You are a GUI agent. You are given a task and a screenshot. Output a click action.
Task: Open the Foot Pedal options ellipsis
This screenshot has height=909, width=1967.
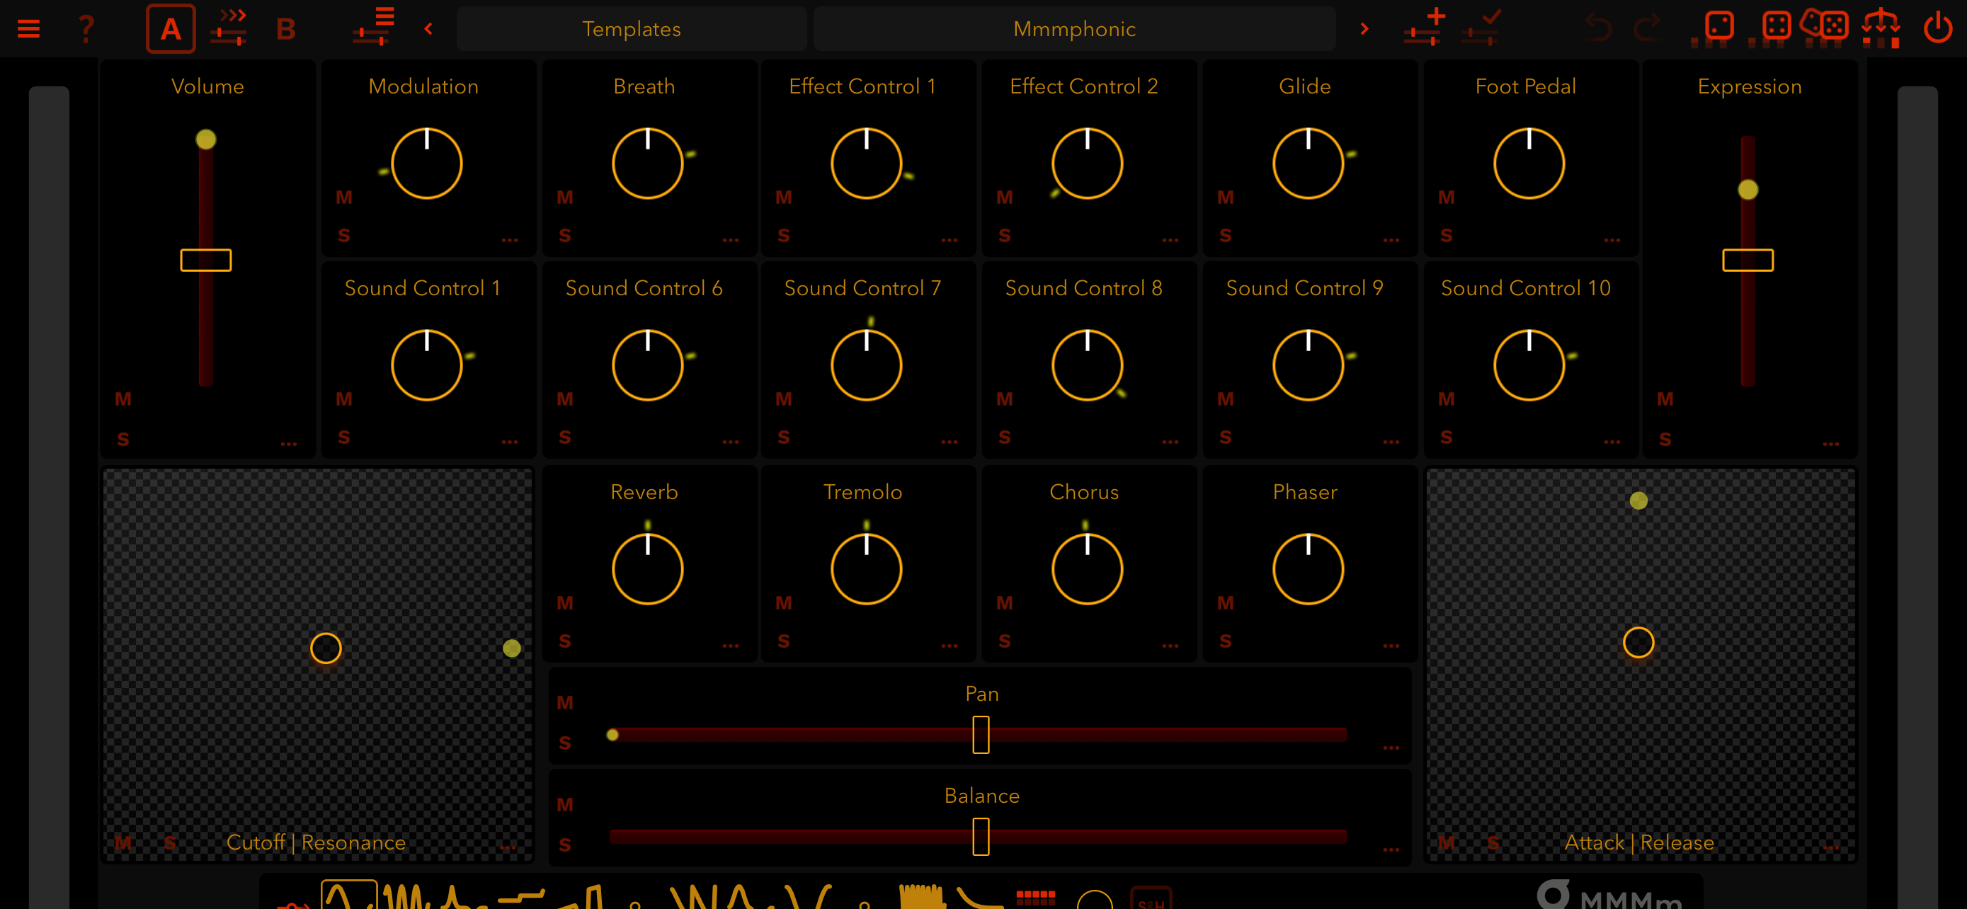click(1612, 241)
